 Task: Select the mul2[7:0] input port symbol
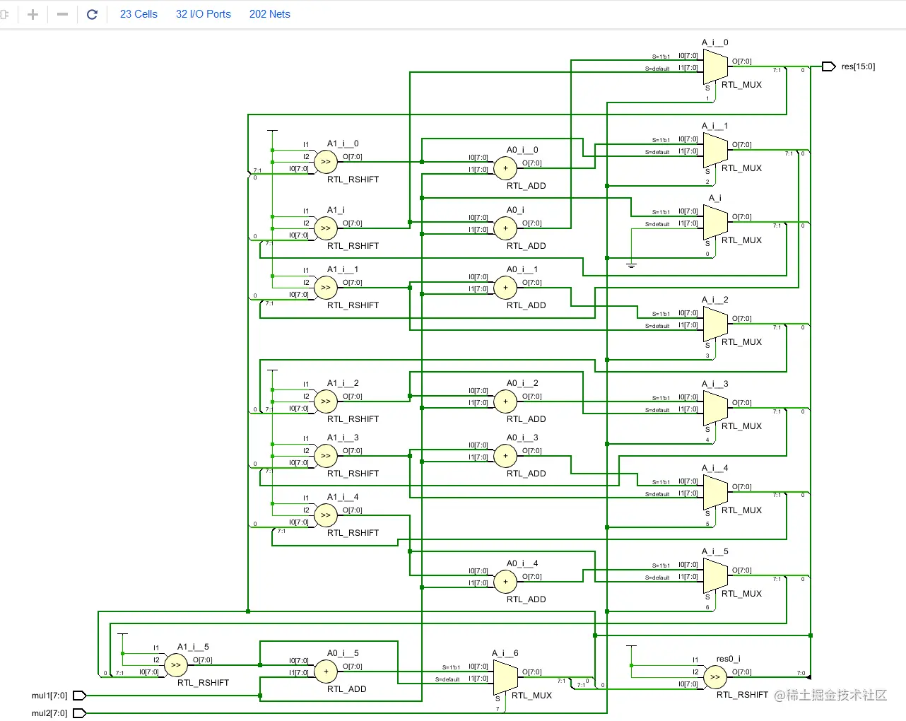(x=80, y=713)
